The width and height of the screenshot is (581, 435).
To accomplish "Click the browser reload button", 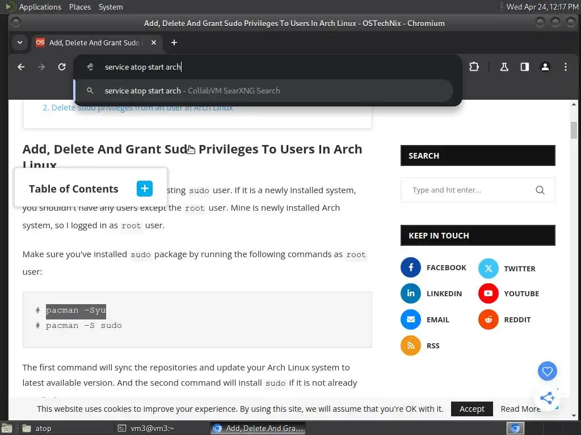I will click(62, 67).
